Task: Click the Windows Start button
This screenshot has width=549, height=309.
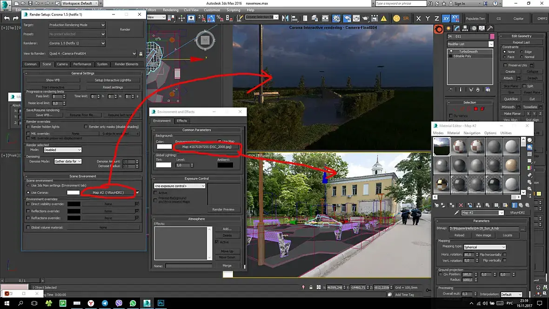Action: 7,303
